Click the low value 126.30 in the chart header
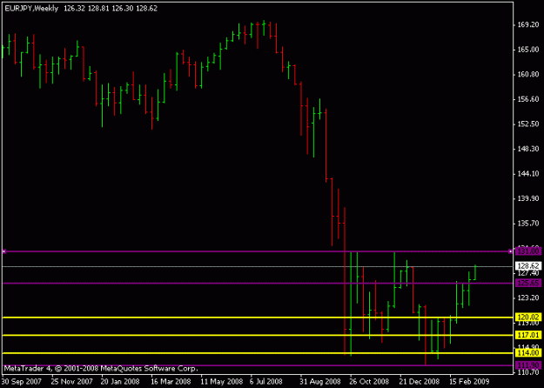The width and height of the screenshot is (544, 388). pyautogui.click(x=123, y=9)
